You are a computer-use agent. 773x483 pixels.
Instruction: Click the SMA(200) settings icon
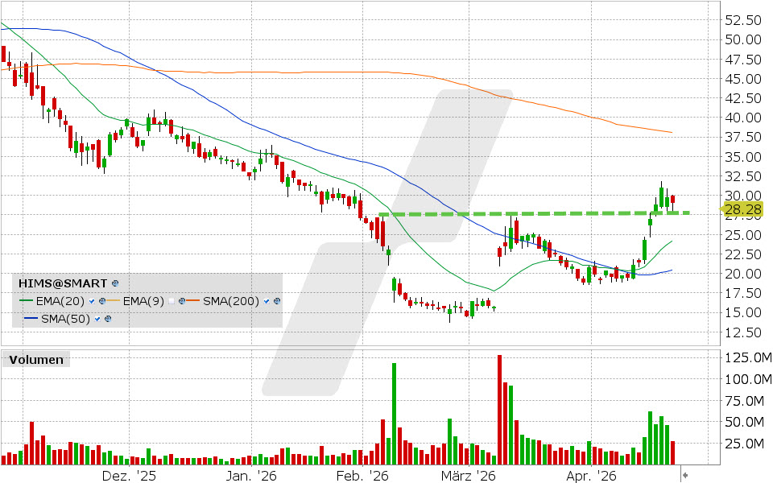point(277,301)
